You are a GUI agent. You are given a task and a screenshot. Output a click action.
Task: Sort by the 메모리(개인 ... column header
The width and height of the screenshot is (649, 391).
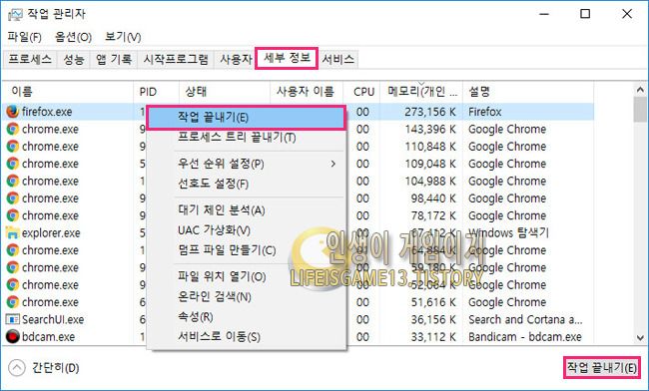point(421,92)
